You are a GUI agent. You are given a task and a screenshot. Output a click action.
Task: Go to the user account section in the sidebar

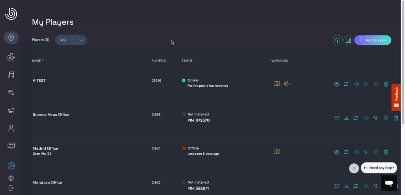[x=11, y=128]
